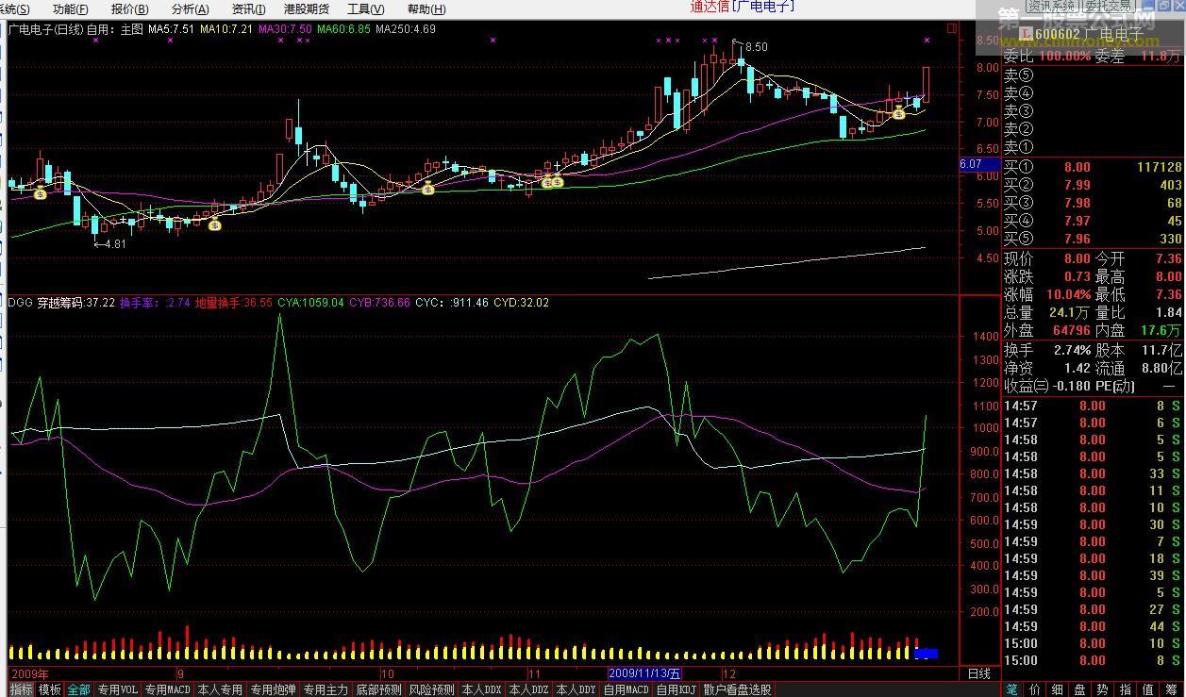Click the MA30:7.50 indicator label
The height and width of the screenshot is (697, 1186).
tap(285, 29)
